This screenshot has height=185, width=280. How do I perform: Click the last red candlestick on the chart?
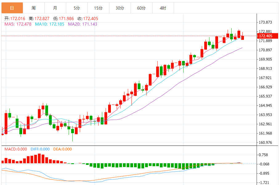(242, 38)
